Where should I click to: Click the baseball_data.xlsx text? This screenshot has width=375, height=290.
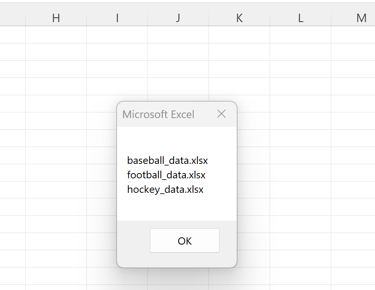168,160
